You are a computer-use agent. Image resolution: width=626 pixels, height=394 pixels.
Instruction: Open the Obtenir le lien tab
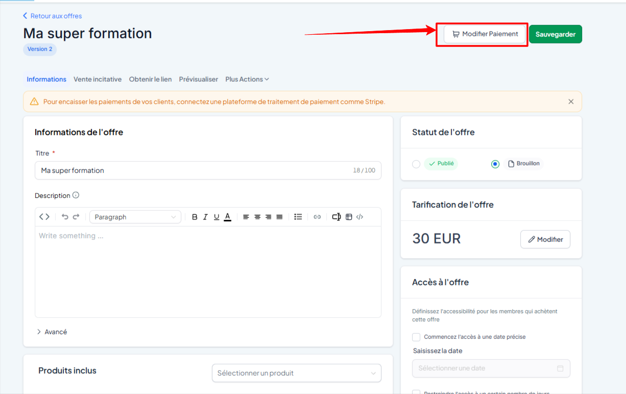pos(151,79)
